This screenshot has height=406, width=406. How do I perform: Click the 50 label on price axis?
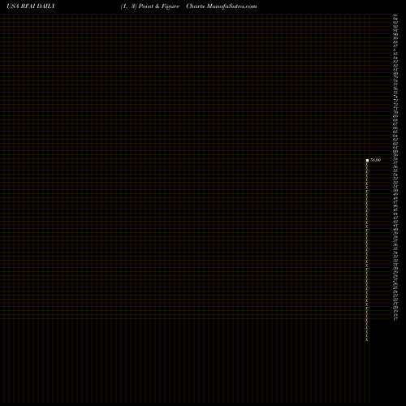(x=395, y=190)
